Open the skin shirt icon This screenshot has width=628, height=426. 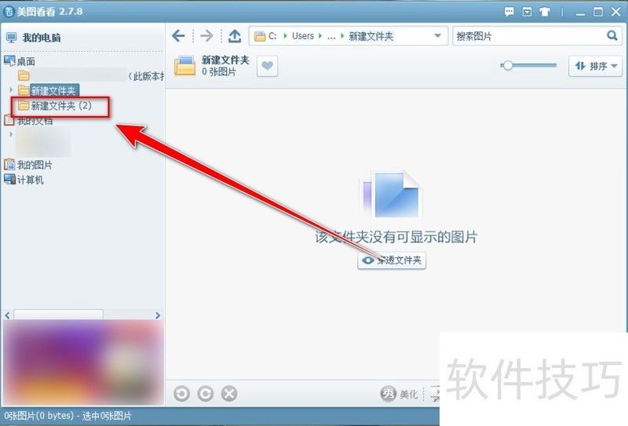545,12
